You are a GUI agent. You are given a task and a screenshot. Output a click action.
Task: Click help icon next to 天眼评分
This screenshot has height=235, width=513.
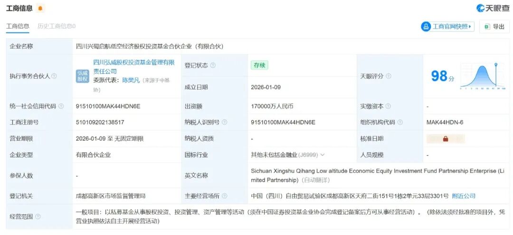click(x=389, y=76)
